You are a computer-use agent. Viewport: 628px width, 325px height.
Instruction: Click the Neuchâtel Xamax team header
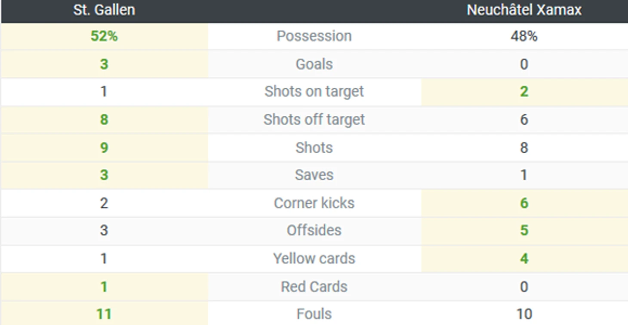click(x=524, y=10)
